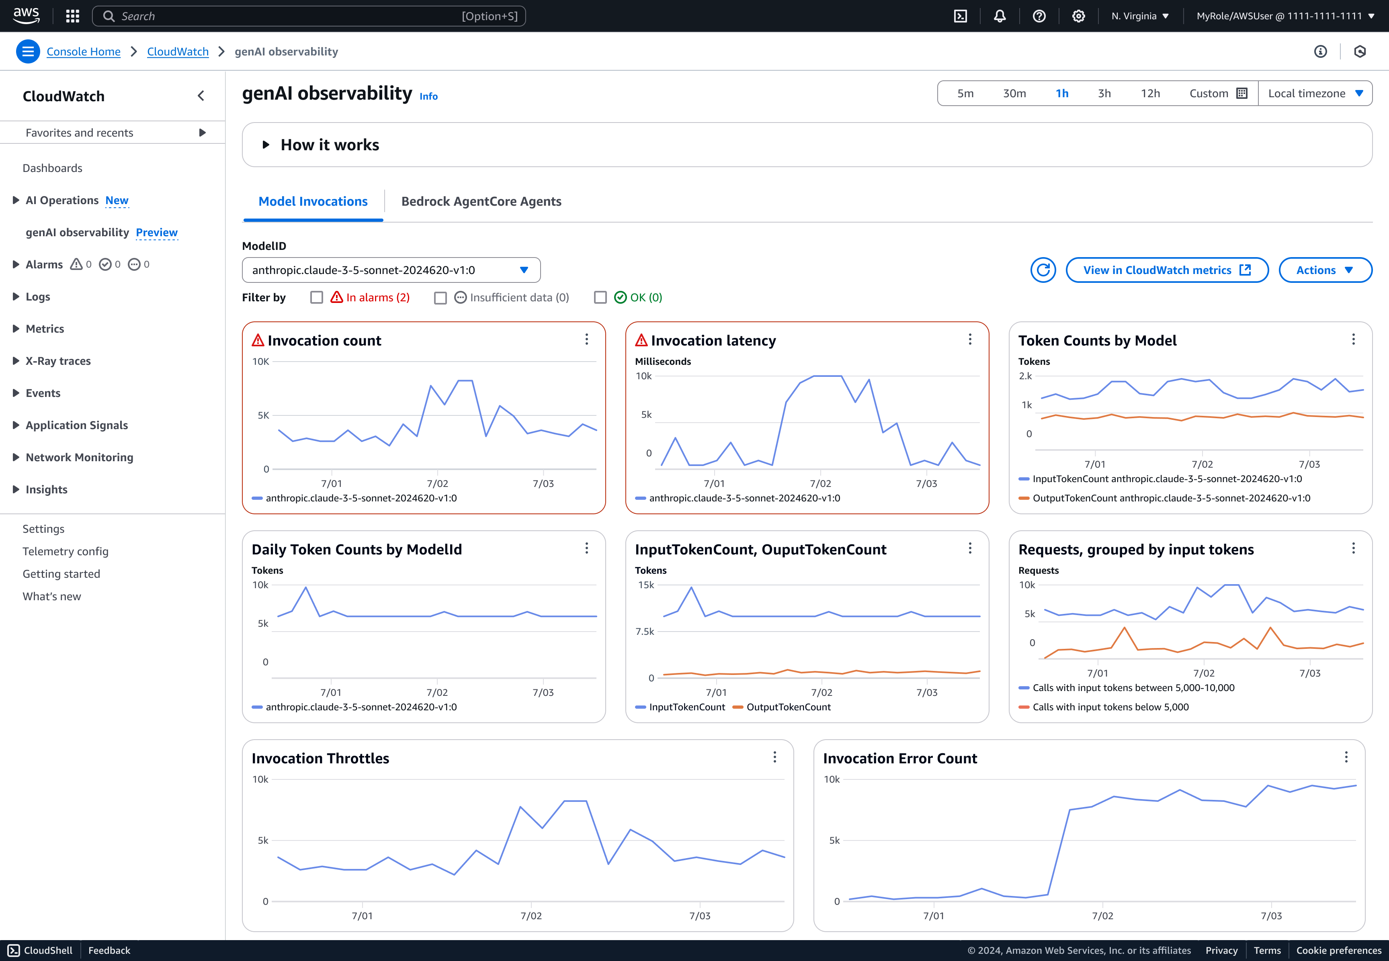Open the Help question mark icon
The width and height of the screenshot is (1389, 961).
coord(1039,16)
